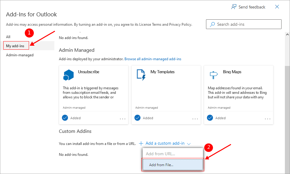Image resolution: width=290 pixels, height=174 pixels.
Task: Click the Unsubscribe add-in hexagon icon
Action: tap(68, 75)
